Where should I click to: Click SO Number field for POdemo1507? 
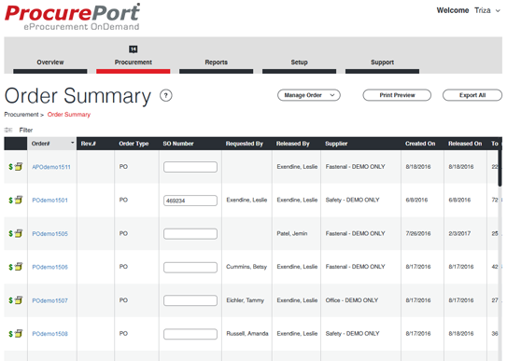click(x=190, y=300)
